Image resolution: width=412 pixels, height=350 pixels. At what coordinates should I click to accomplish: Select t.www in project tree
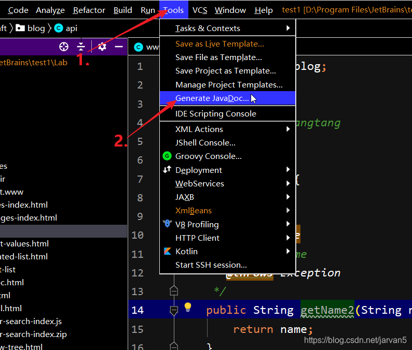tap(12, 192)
